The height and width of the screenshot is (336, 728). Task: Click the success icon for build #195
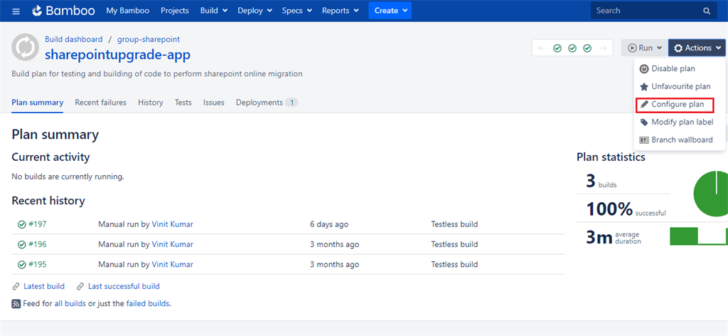coord(22,264)
